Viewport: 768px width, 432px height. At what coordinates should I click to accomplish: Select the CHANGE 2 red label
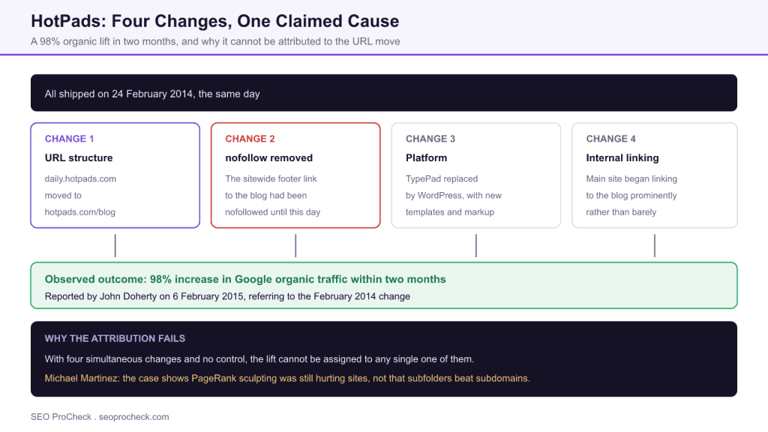pyautogui.click(x=250, y=139)
